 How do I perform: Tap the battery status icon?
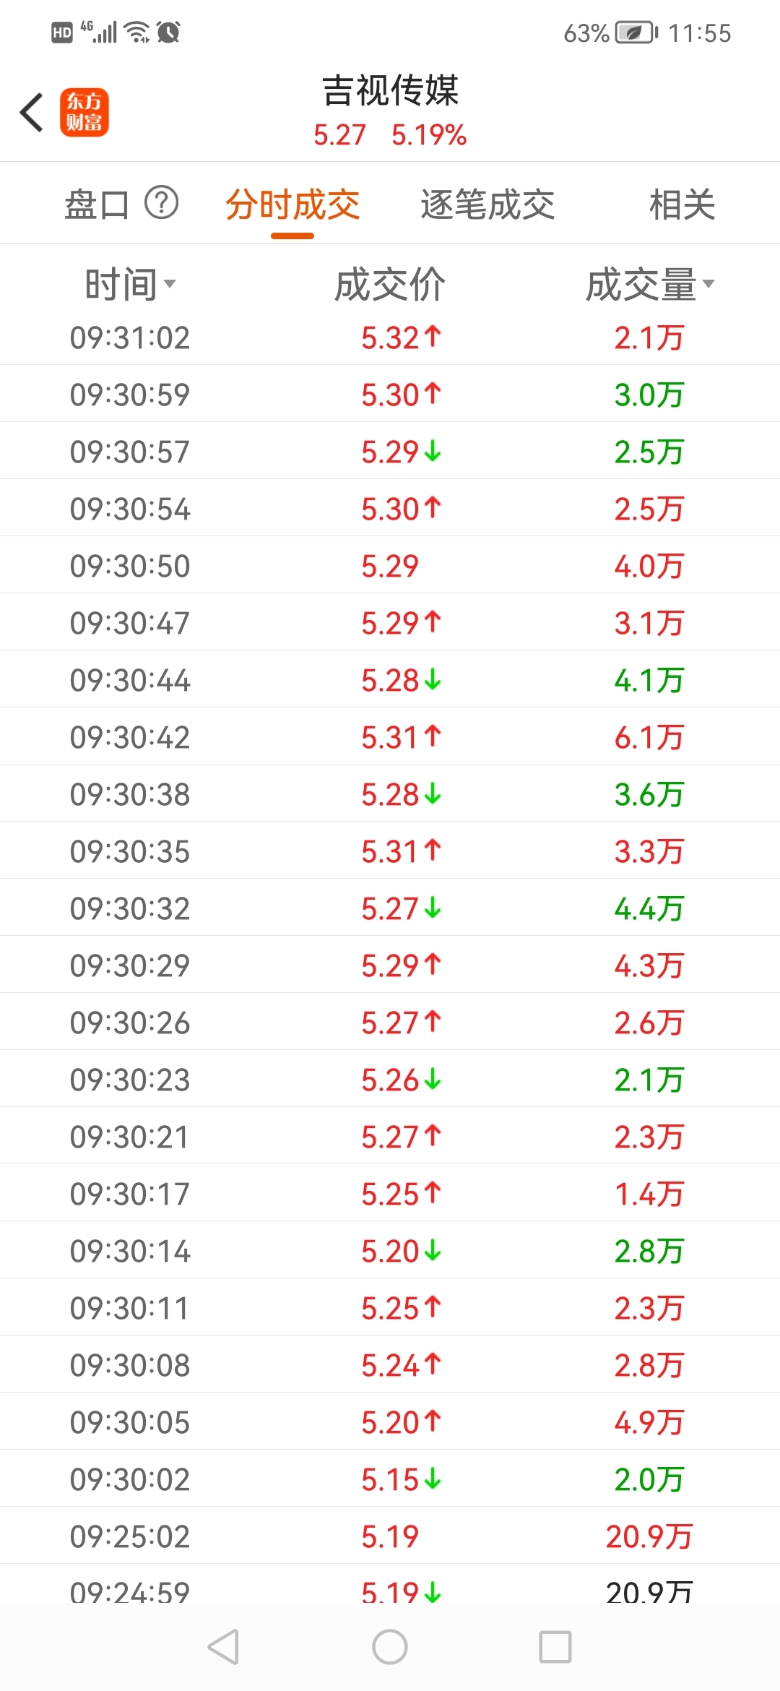[636, 33]
